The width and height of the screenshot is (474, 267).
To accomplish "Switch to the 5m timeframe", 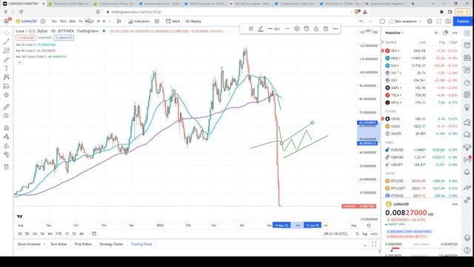I will pos(54,22).
